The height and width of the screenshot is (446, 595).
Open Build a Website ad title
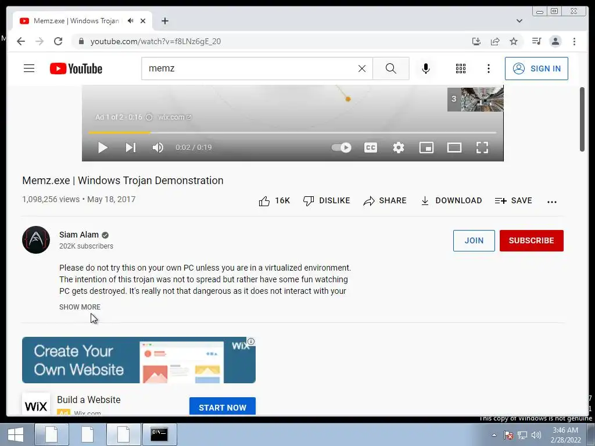(x=89, y=400)
